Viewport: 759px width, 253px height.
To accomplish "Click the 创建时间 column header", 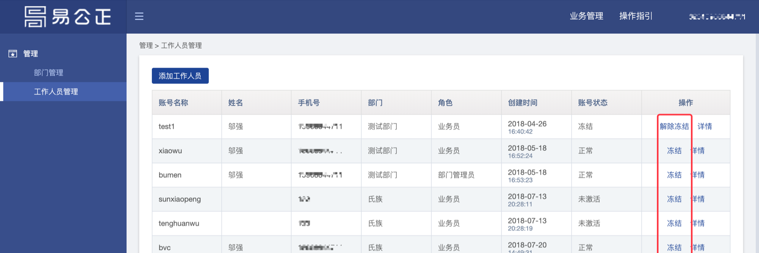I will pyautogui.click(x=522, y=103).
